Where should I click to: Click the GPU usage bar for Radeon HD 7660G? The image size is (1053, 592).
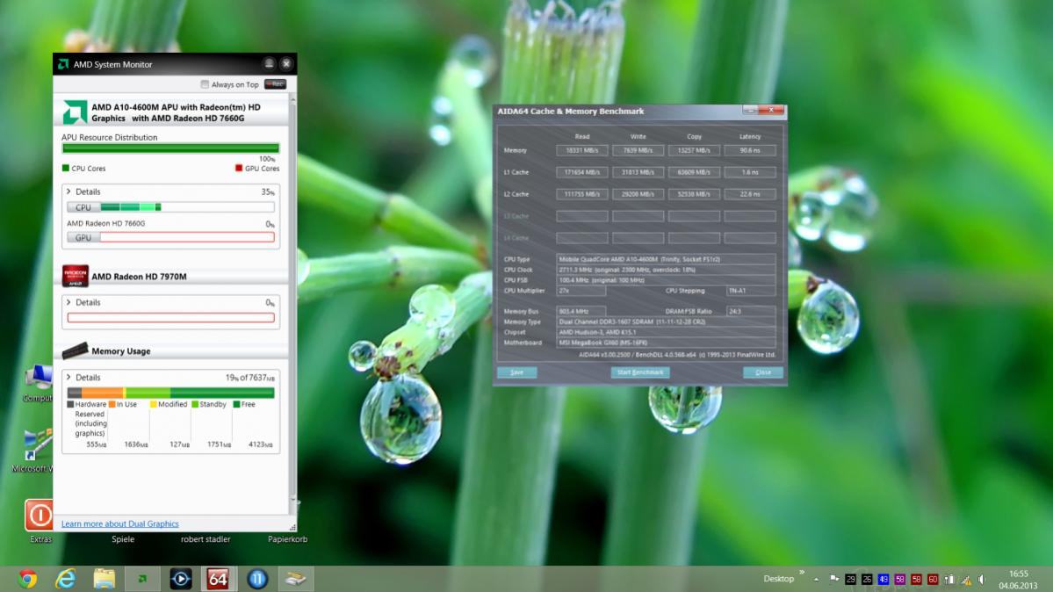coord(170,237)
